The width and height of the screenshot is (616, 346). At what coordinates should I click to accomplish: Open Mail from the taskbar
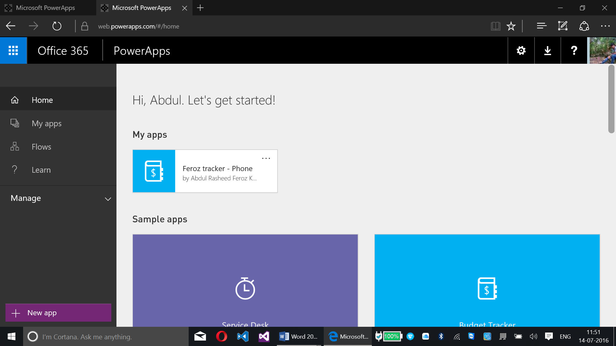click(200, 336)
